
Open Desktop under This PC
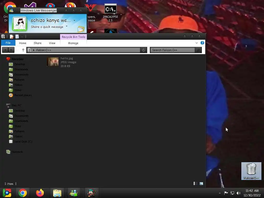click(20, 111)
